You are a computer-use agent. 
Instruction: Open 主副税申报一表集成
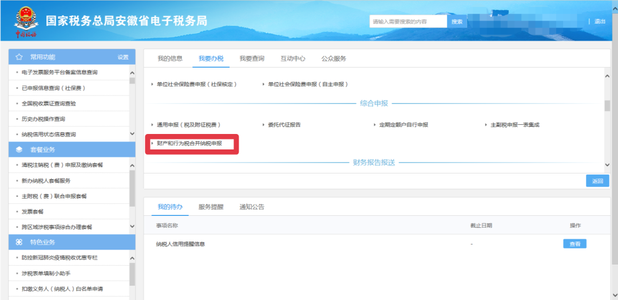(515, 125)
